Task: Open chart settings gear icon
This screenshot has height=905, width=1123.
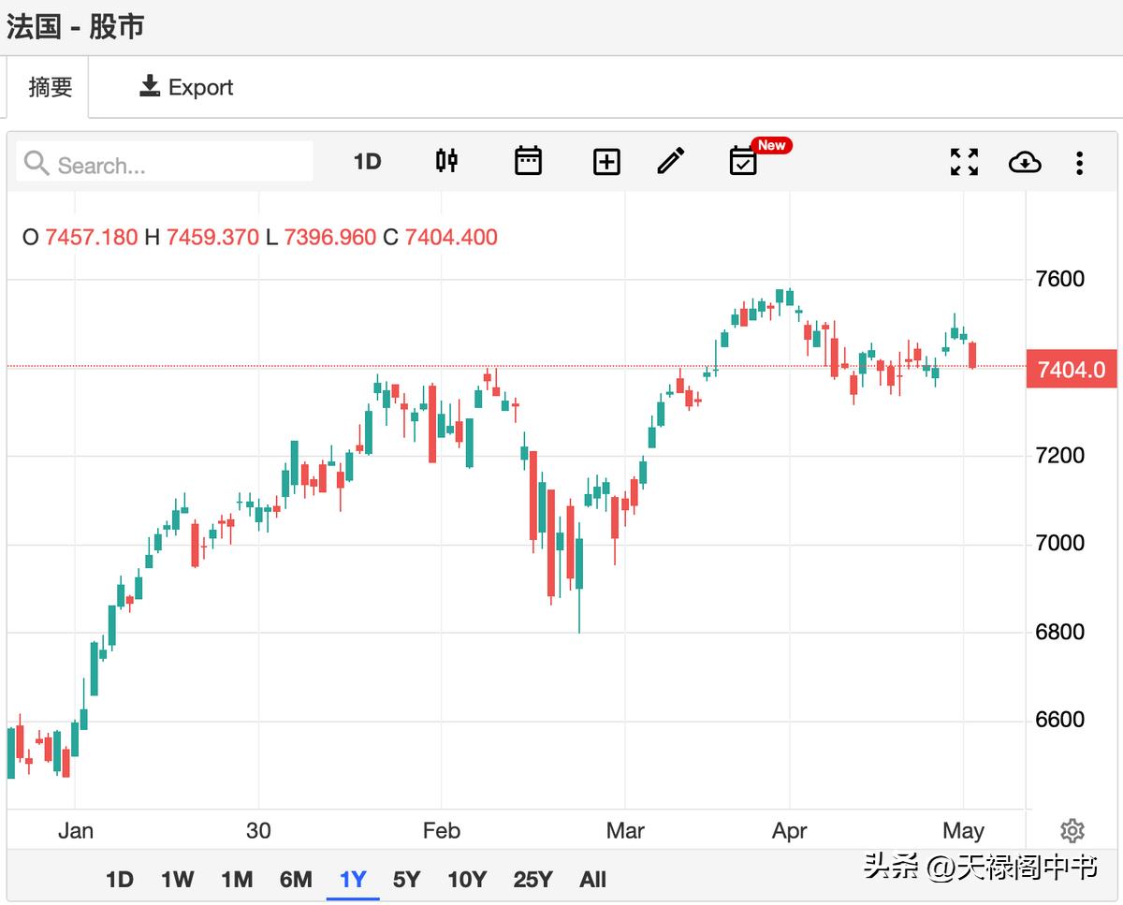Action: point(1072,830)
